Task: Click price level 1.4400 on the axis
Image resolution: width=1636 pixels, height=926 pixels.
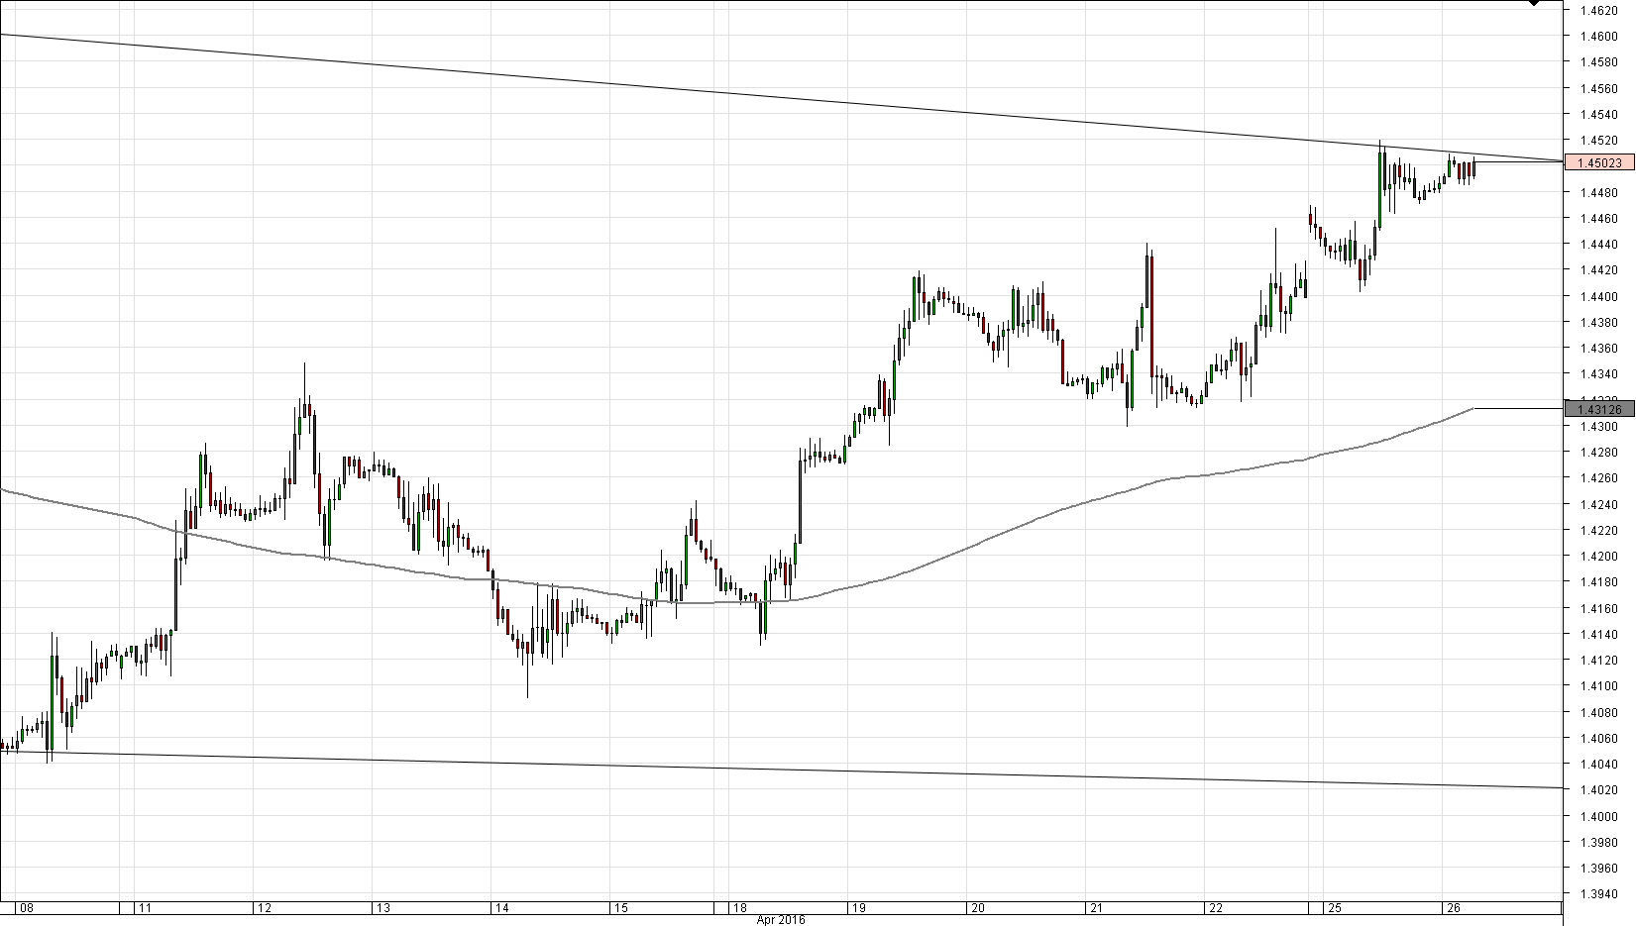Action: point(1601,296)
